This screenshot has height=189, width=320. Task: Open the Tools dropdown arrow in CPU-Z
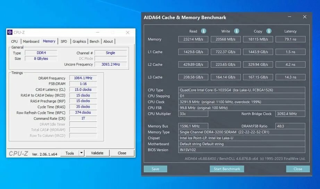point(82,153)
